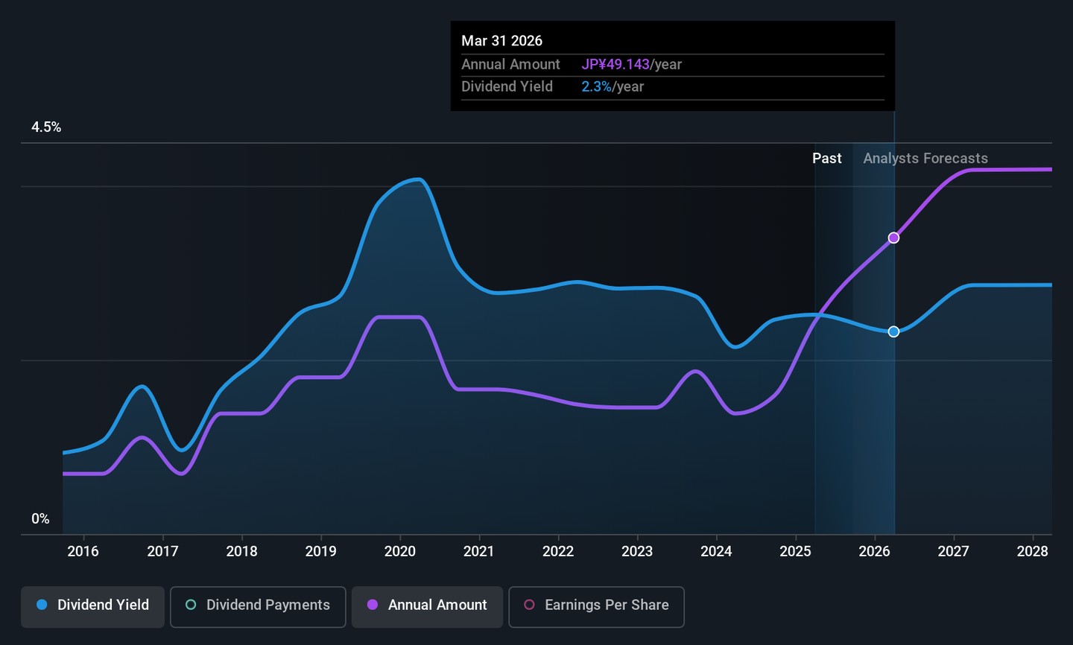The image size is (1073, 645).
Task: Click the 2028 x-axis year label
Action: 1032,552
